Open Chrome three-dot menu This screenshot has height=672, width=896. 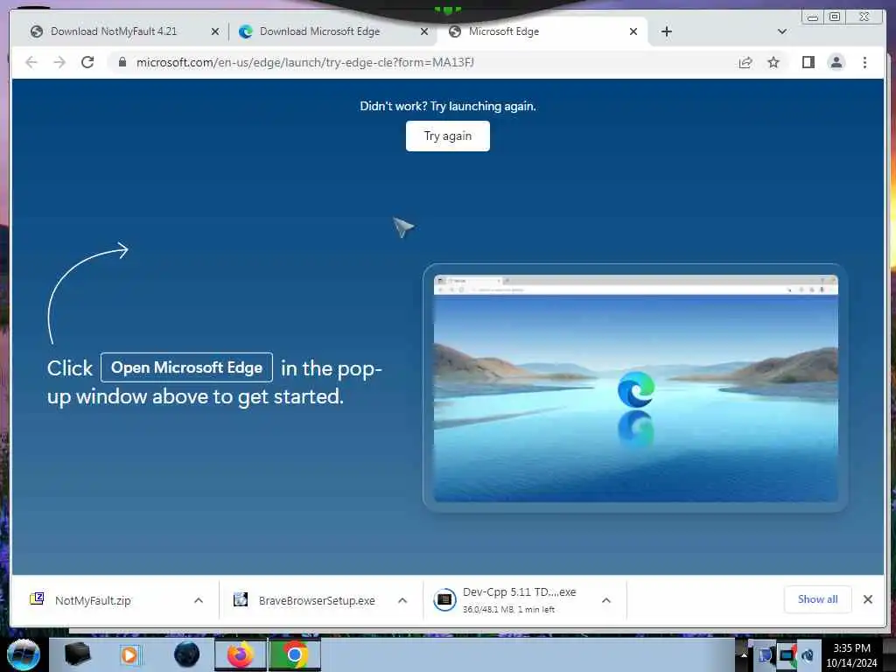(x=864, y=62)
